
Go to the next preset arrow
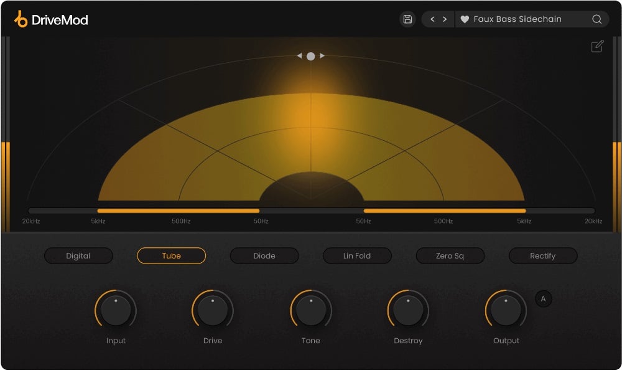445,19
